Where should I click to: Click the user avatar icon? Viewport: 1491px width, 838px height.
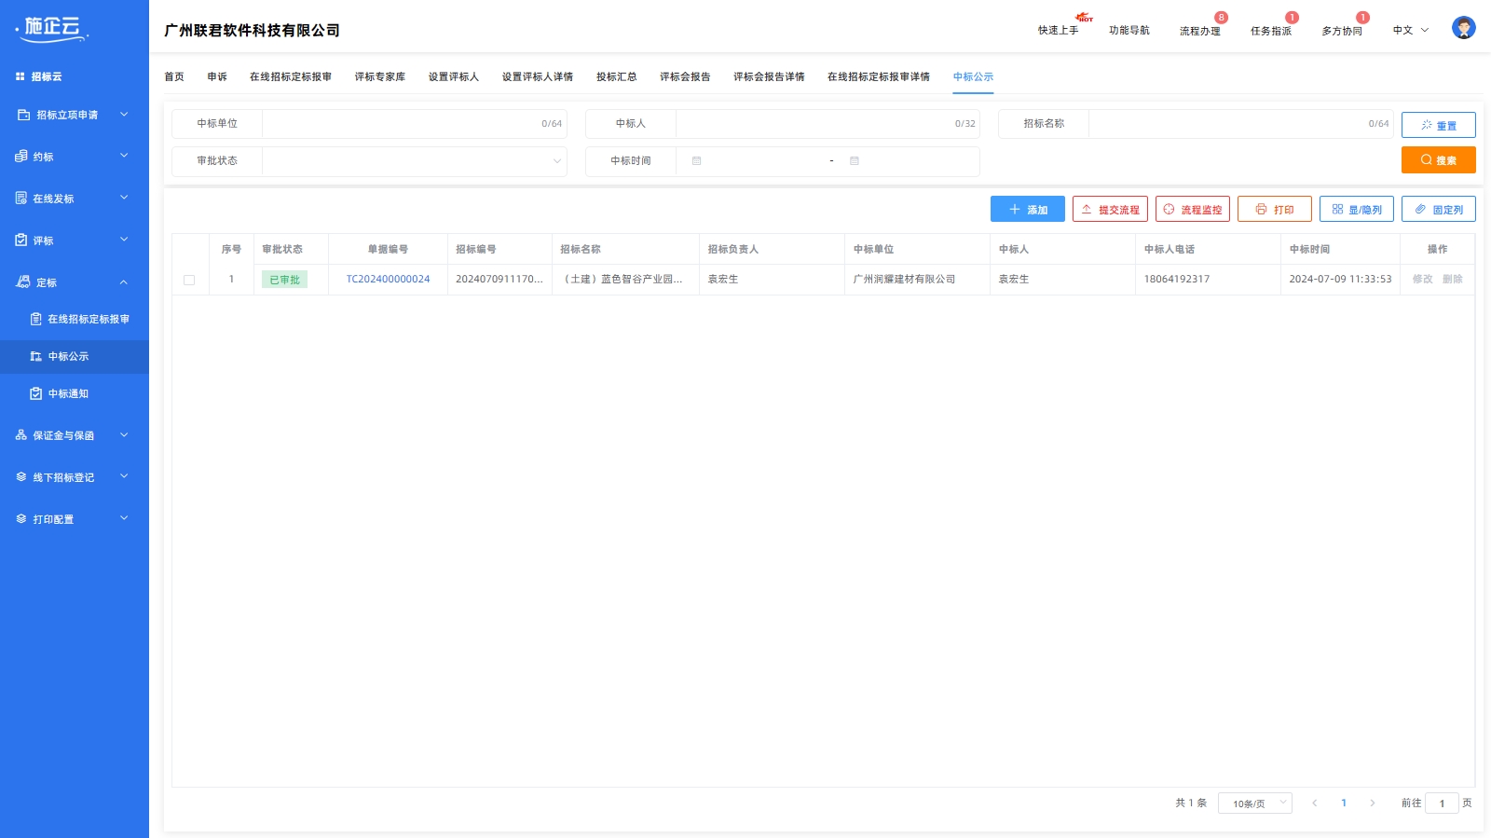click(1463, 28)
